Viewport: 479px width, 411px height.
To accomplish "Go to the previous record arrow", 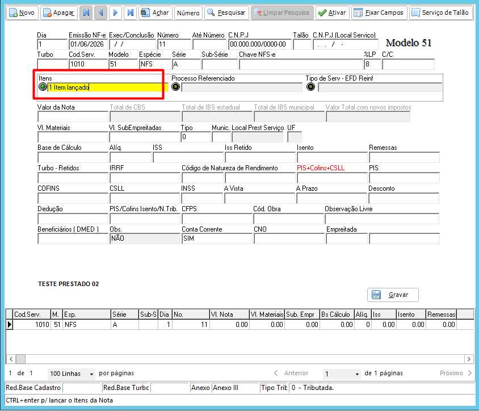I will (100, 13).
